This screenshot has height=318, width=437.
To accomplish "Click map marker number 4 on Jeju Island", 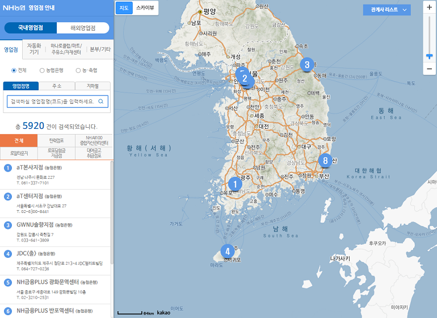I will click(228, 252).
